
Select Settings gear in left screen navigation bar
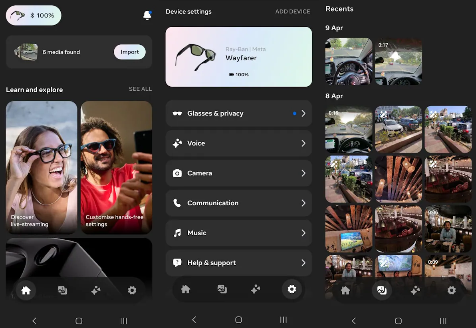point(132,290)
